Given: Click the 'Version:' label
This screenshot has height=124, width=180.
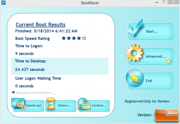Looking at the screenshot, I should 145,115.
